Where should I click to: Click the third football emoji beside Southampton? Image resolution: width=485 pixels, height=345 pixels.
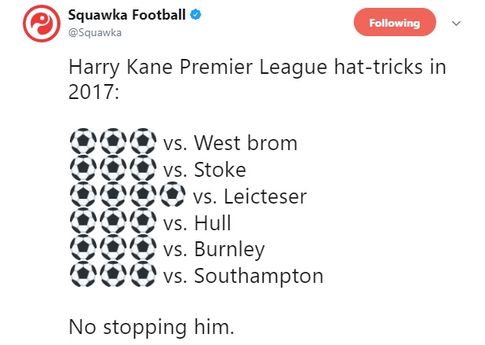[143, 274]
